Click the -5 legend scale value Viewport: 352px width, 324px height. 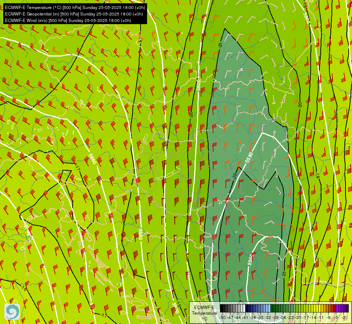click(335, 318)
